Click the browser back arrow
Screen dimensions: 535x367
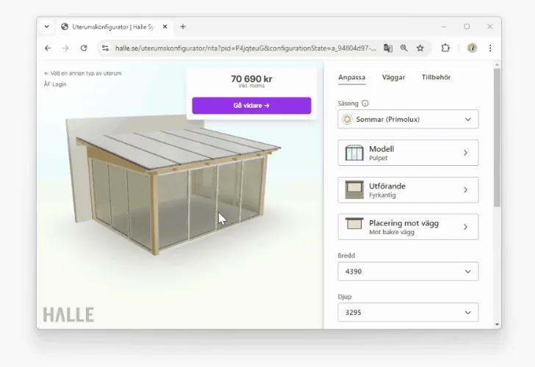48,48
